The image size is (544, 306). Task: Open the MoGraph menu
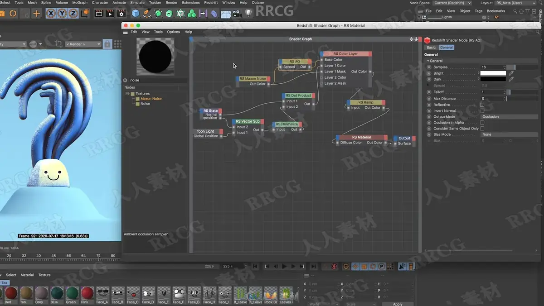[80, 3]
